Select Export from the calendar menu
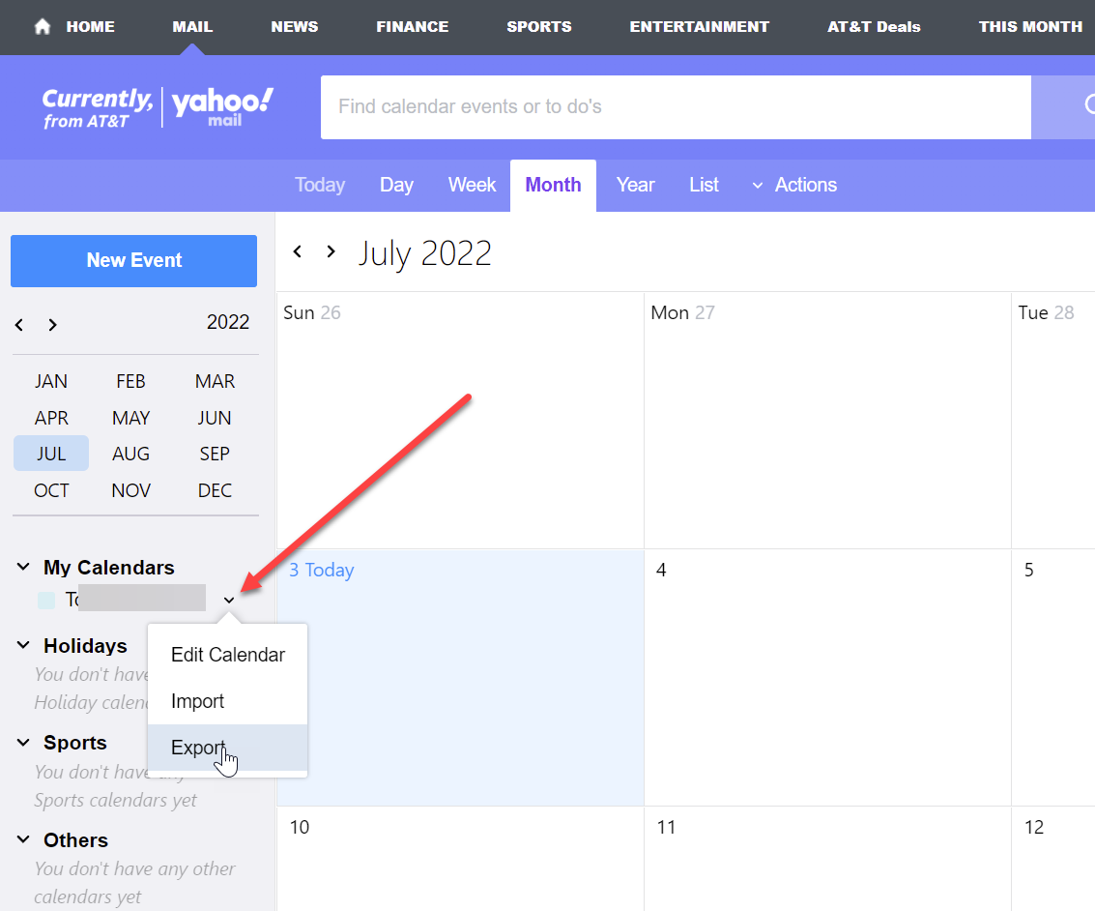1095x911 pixels. (198, 748)
